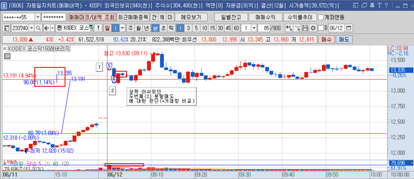Save chart settings with the floppy disk icon
The image size is (414, 179).
305,28
